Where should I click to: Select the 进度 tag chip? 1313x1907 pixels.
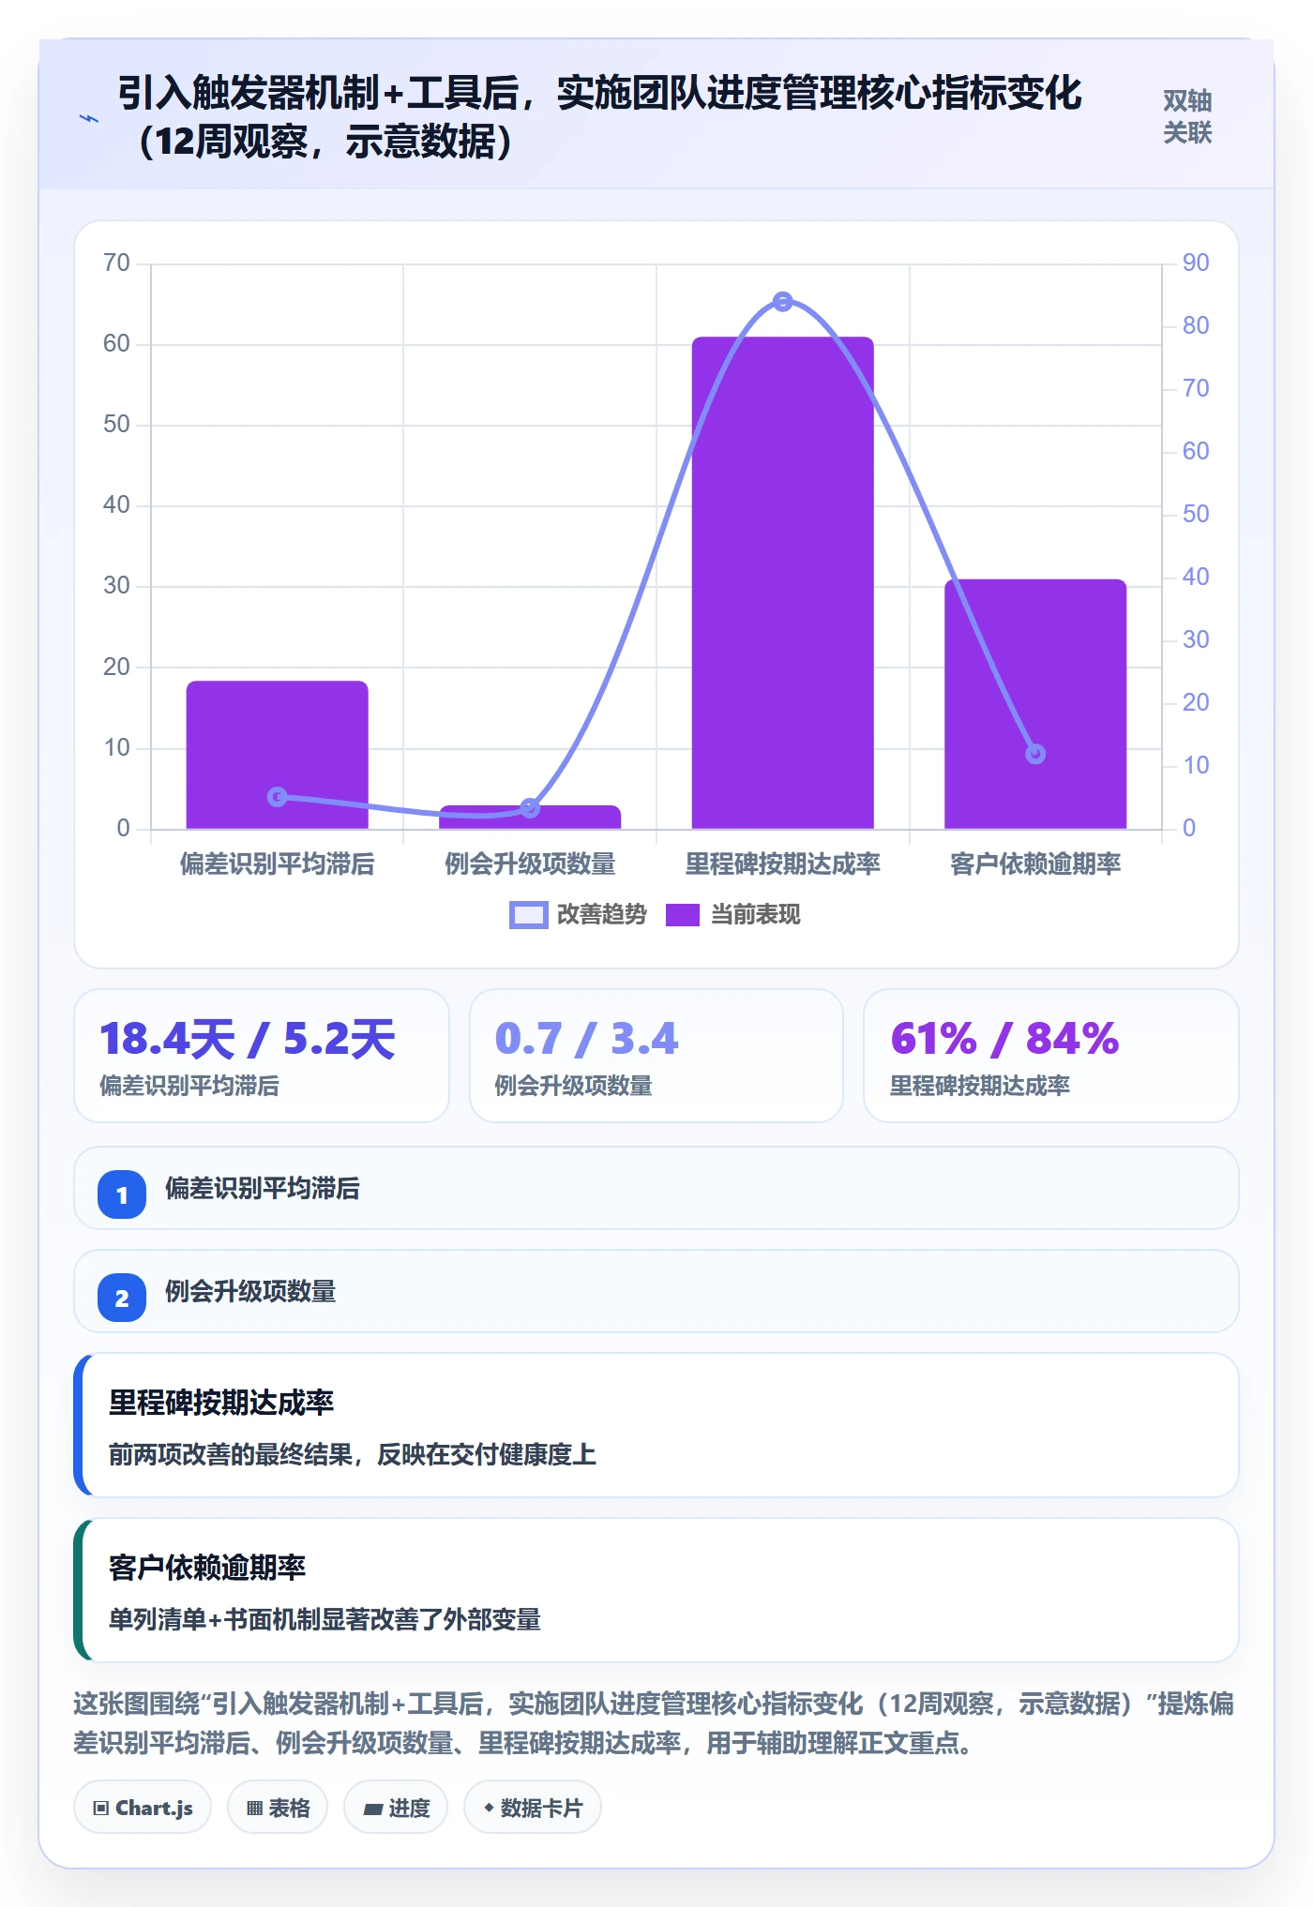point(396,1808)
